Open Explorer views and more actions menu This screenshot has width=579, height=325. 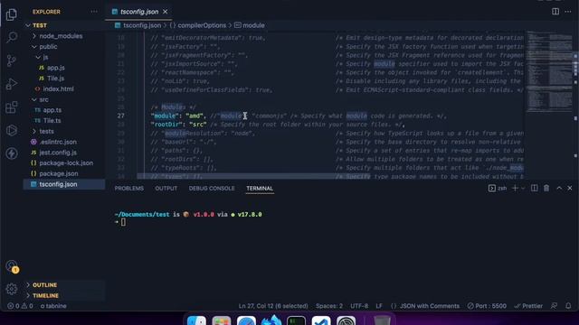pos(94,12)
